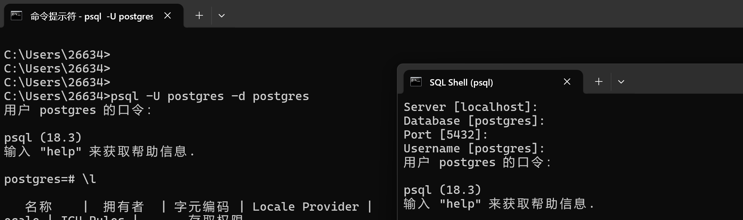
Task: Click the "Locale Provider" column header text
Action: click(x=305, y=207)
